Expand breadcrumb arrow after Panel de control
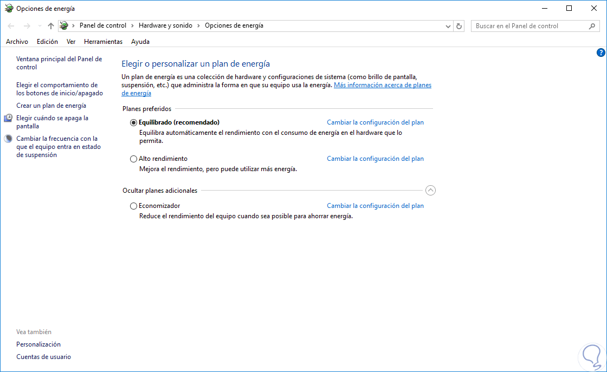This screenshot has height=372, width=607. 132,25
